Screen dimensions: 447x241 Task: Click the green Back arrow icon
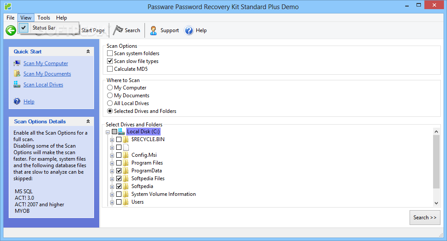(x=11, y=30)
